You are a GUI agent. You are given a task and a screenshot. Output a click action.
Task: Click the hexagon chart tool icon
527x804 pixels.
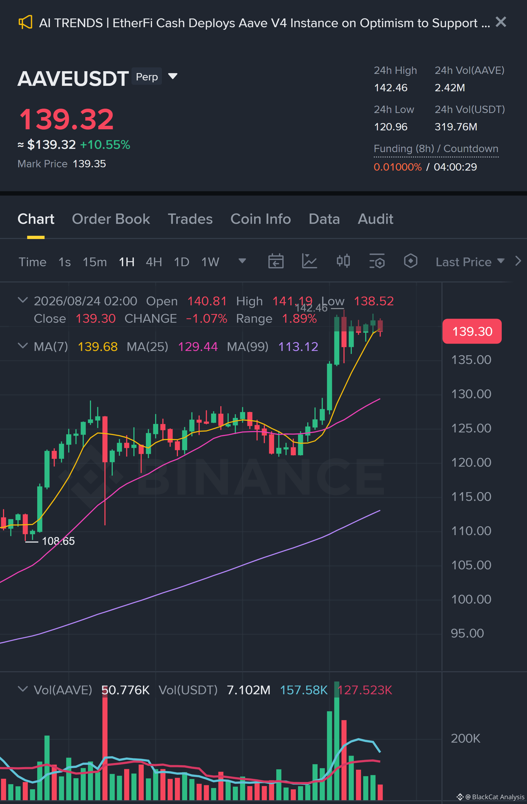click(x=410, y=261)
